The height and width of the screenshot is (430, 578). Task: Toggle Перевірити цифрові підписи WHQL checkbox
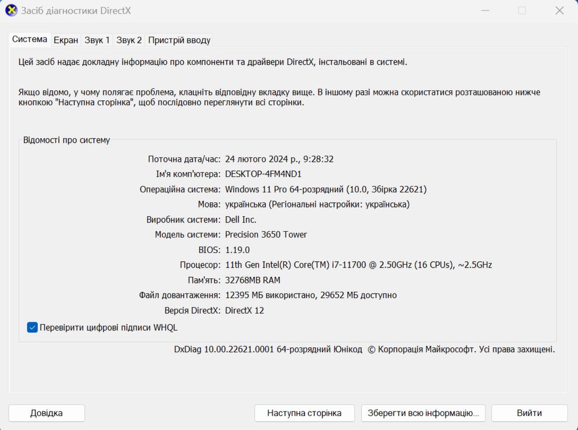coord(32,327)
